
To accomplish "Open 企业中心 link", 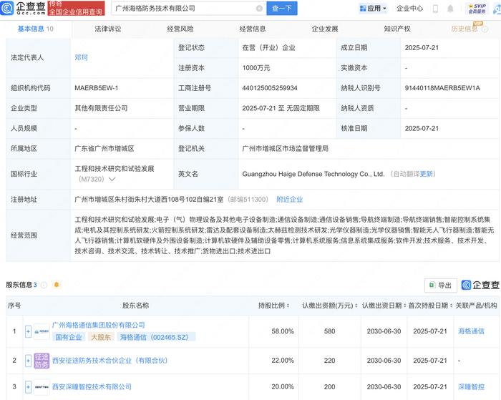I will [x=409, y=9].
